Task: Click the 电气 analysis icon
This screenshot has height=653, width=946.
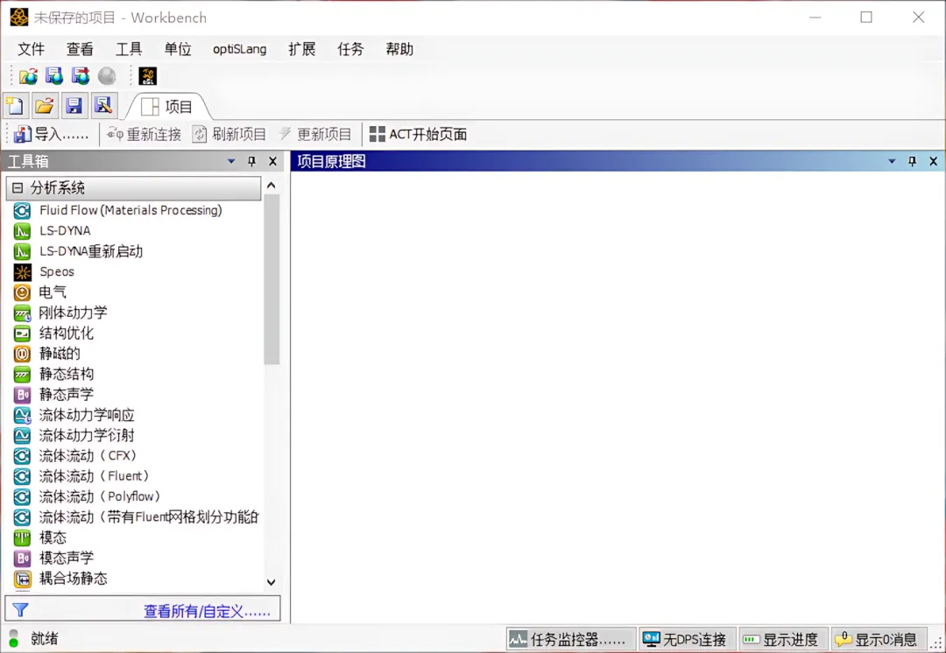Action: click(x=22, y=292)
